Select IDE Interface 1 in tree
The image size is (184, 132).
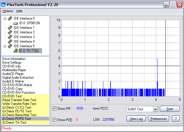point(24,28)
